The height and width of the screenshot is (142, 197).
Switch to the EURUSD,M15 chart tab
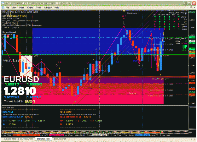pos(60,139)
